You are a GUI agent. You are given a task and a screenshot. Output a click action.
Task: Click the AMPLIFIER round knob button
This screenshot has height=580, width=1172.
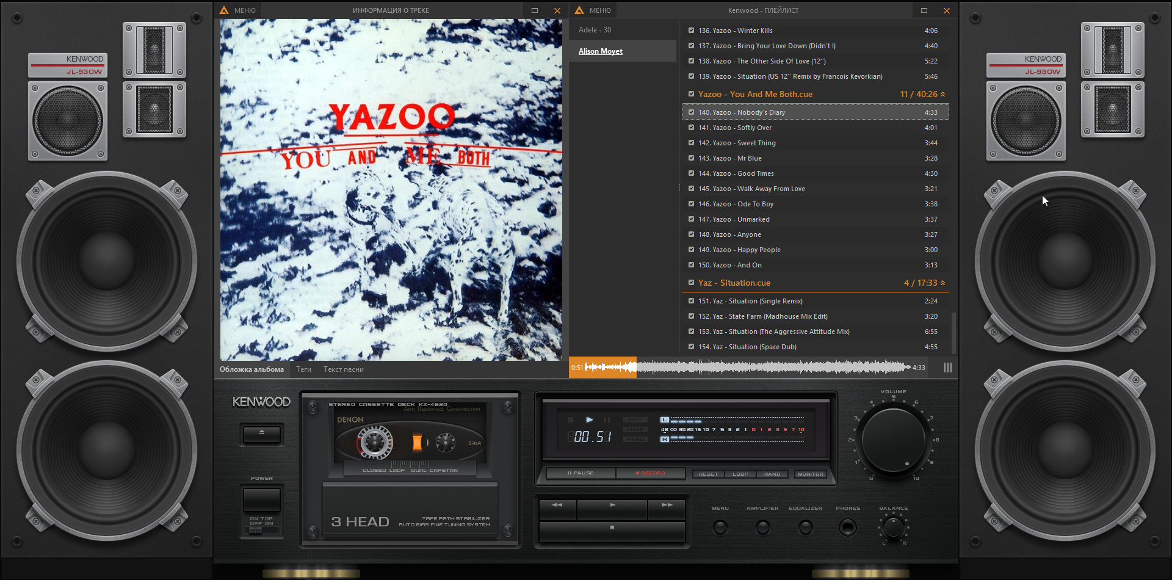tap(762, 527)
